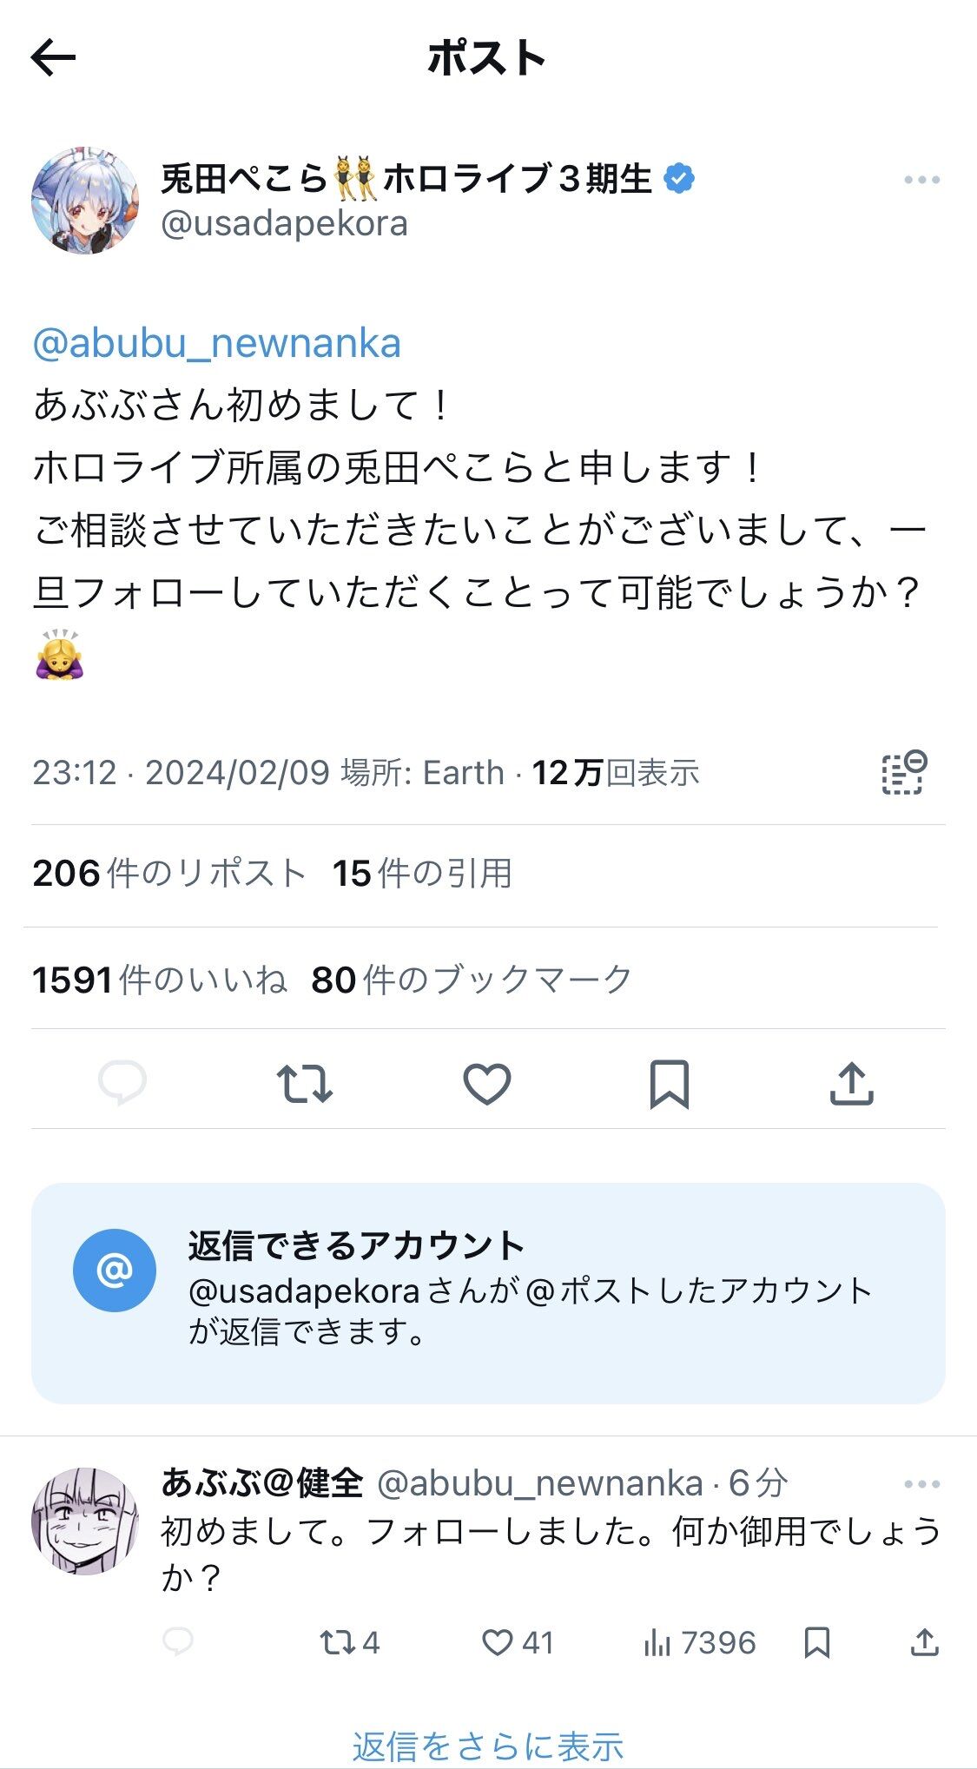Image resolution: width=977 pixels, height=1769 pixels.
Task: View the 15 quotes list
Action: click(x=422, y=874)
